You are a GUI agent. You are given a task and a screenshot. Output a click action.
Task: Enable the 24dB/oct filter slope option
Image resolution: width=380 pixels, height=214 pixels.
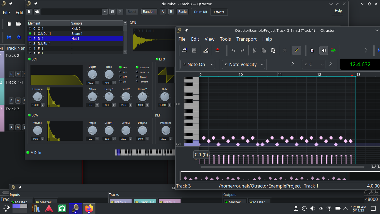137,72
